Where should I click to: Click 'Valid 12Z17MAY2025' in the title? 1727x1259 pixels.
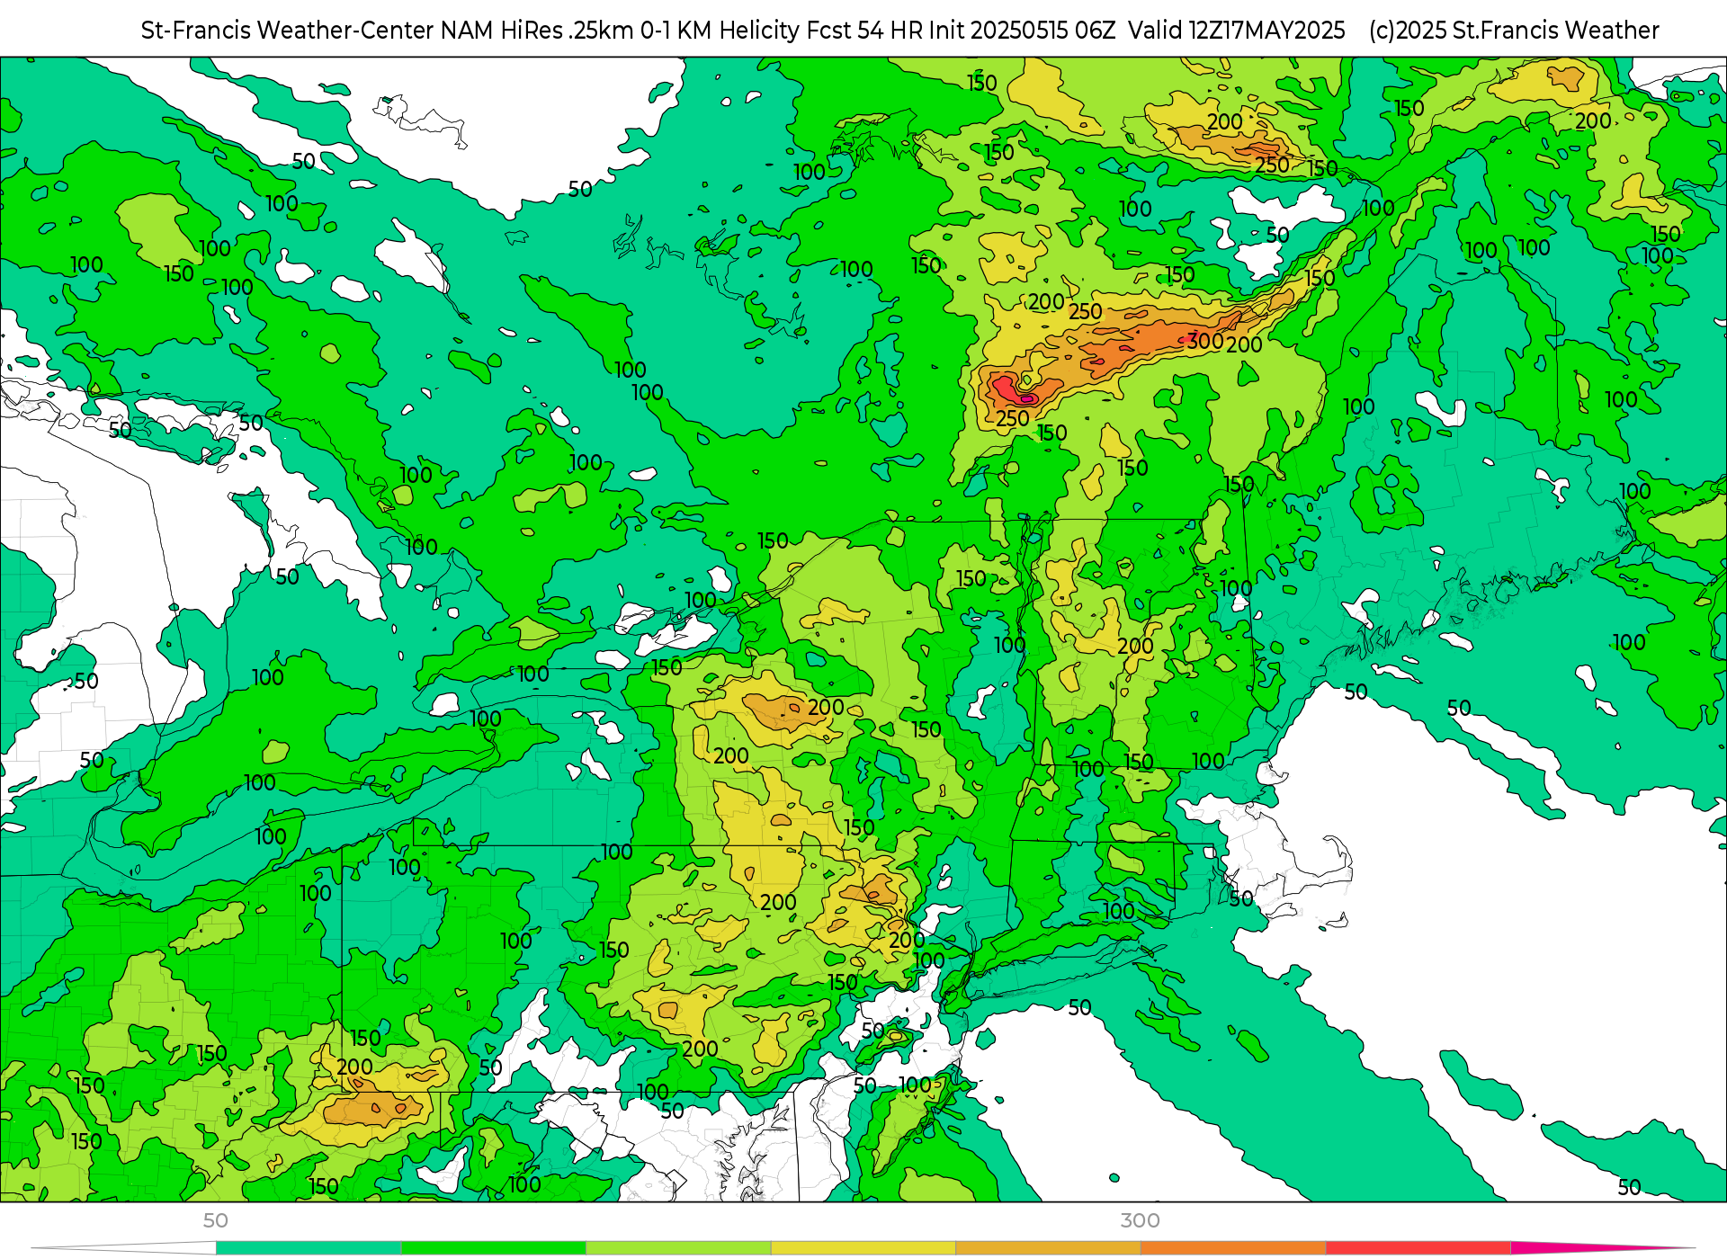point(1237,31)
